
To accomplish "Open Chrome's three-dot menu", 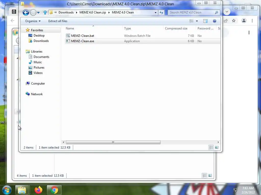I will point(252,21).
